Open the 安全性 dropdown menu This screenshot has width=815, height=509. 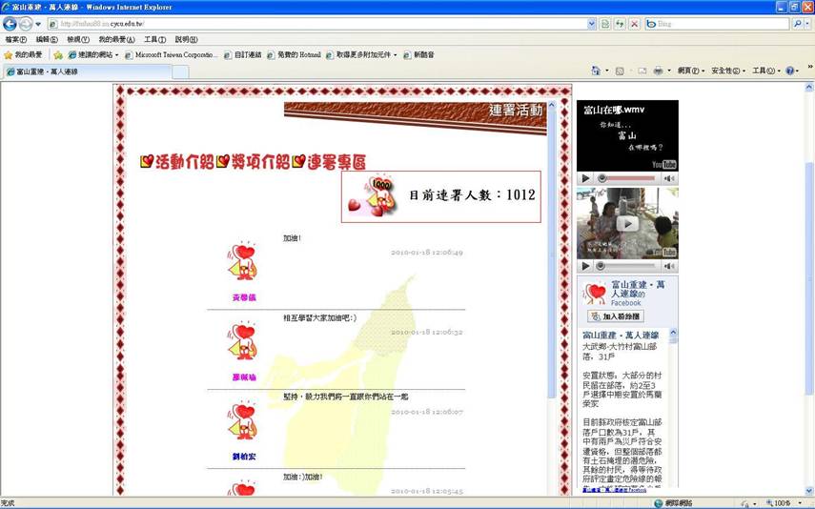coord(726,71)
